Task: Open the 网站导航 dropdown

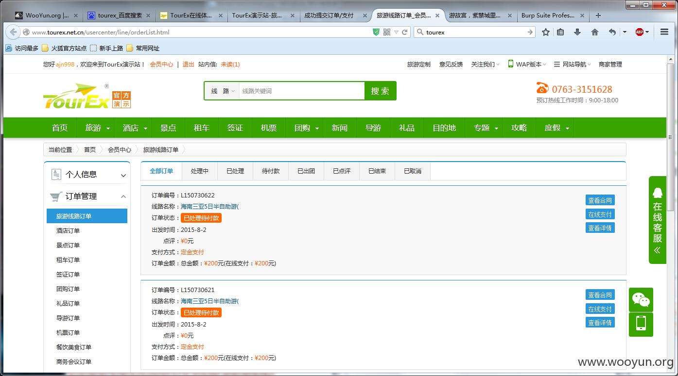Action: 573,64
